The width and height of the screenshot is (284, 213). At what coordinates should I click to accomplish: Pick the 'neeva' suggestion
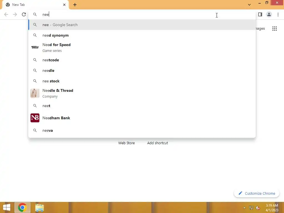[142, 130]
